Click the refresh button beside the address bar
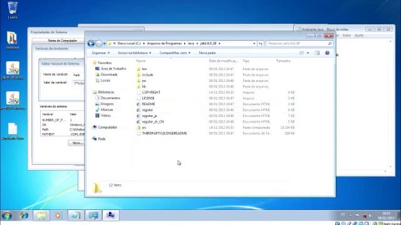The image size is (401, 225). (261, 44)
